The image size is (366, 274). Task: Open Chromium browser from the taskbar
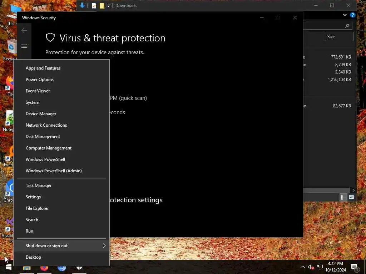62,268
